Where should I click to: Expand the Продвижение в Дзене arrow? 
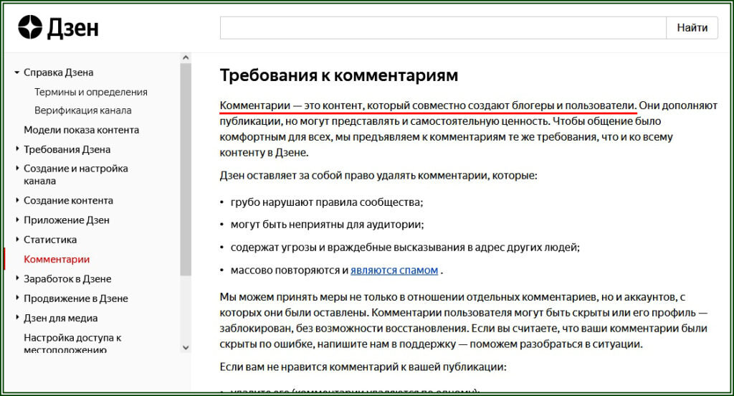pos(17,298)
